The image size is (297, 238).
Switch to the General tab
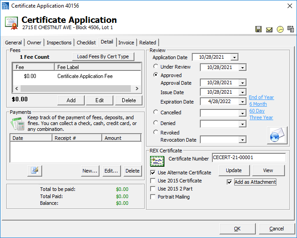pos(13,43)
